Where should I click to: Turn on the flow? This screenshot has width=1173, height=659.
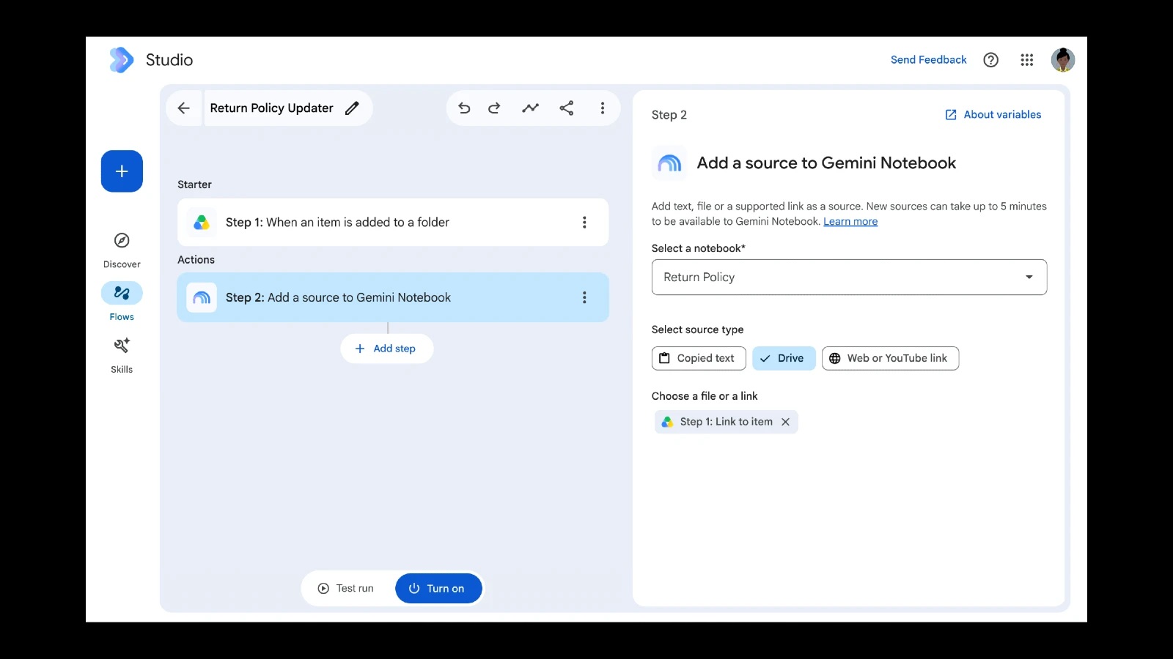(x=438, y=589)
